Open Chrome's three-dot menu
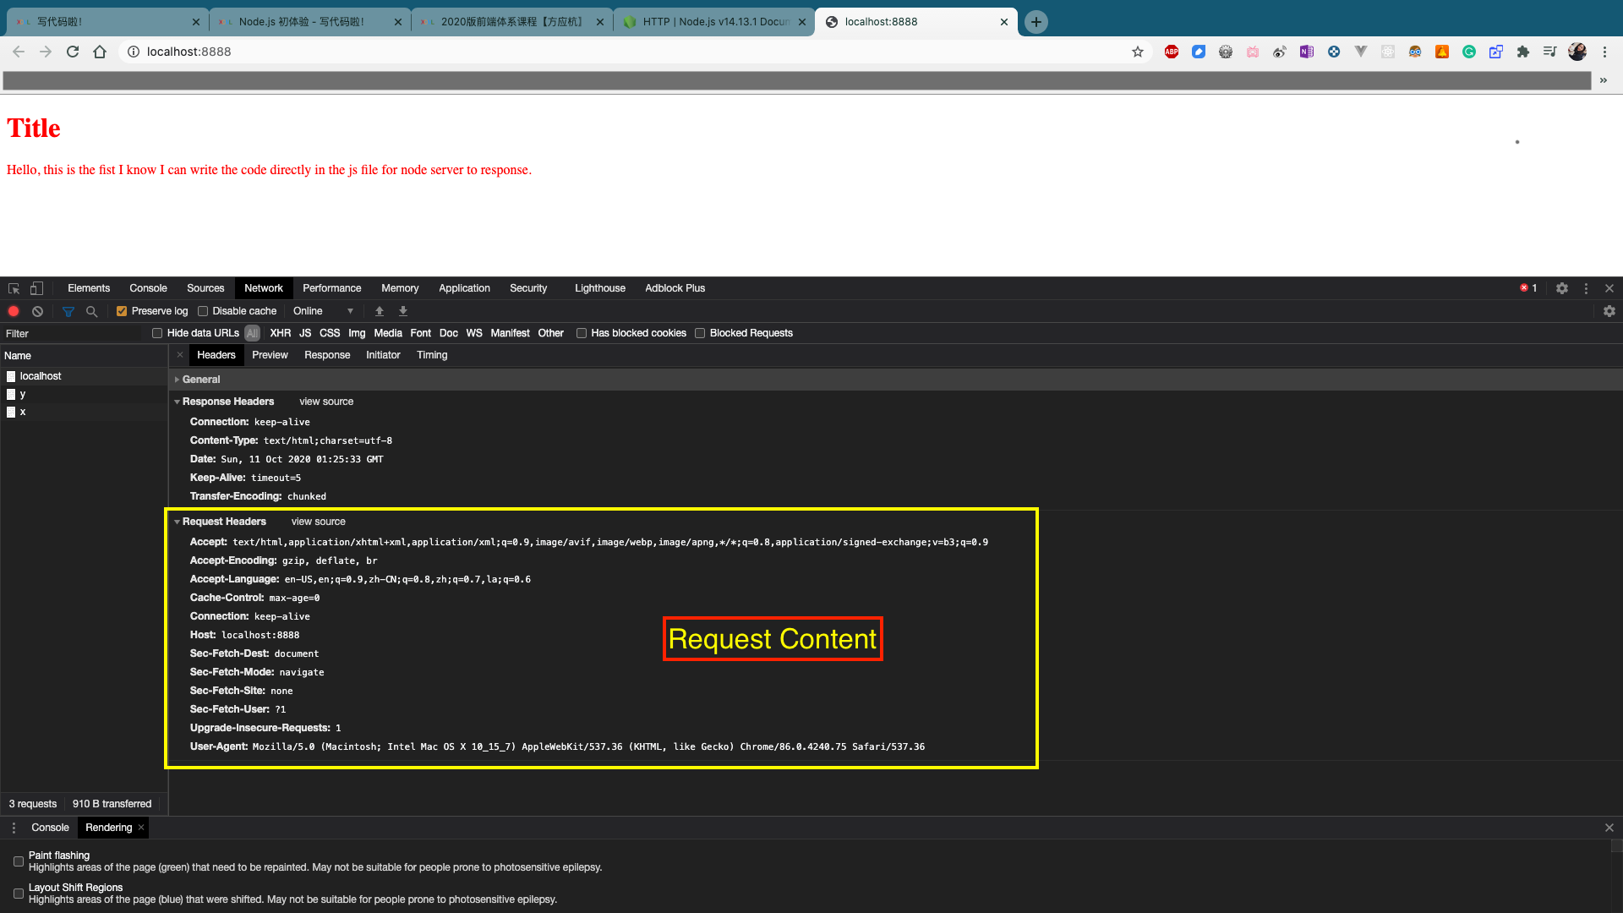 (x=1604, y=52)
